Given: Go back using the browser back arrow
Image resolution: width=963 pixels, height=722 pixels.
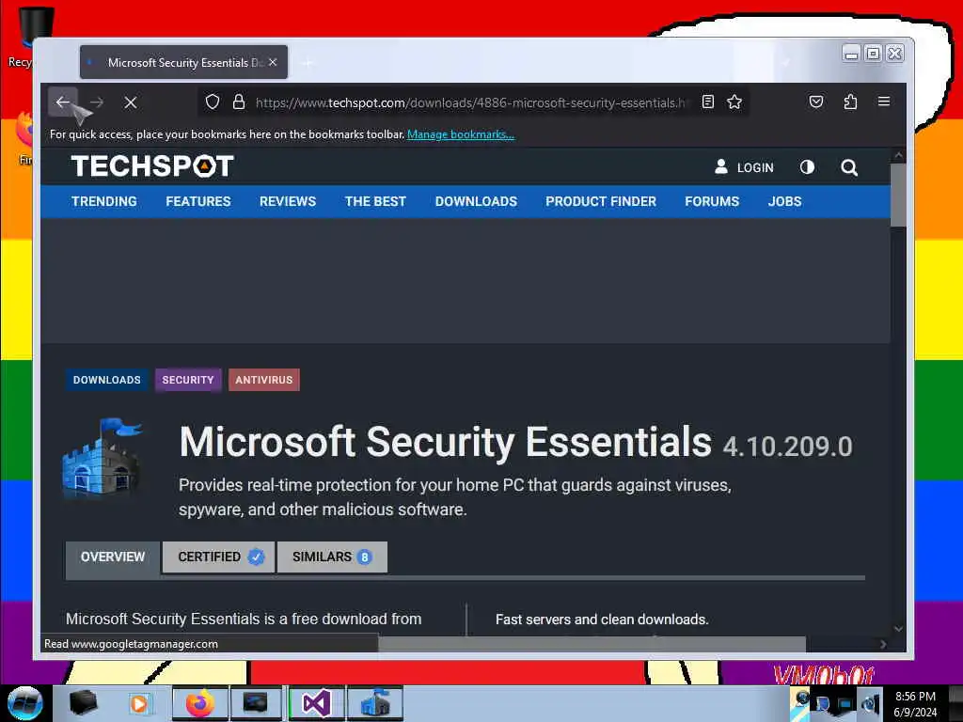Looking at the screenshot, I should [x=63, y=102].
